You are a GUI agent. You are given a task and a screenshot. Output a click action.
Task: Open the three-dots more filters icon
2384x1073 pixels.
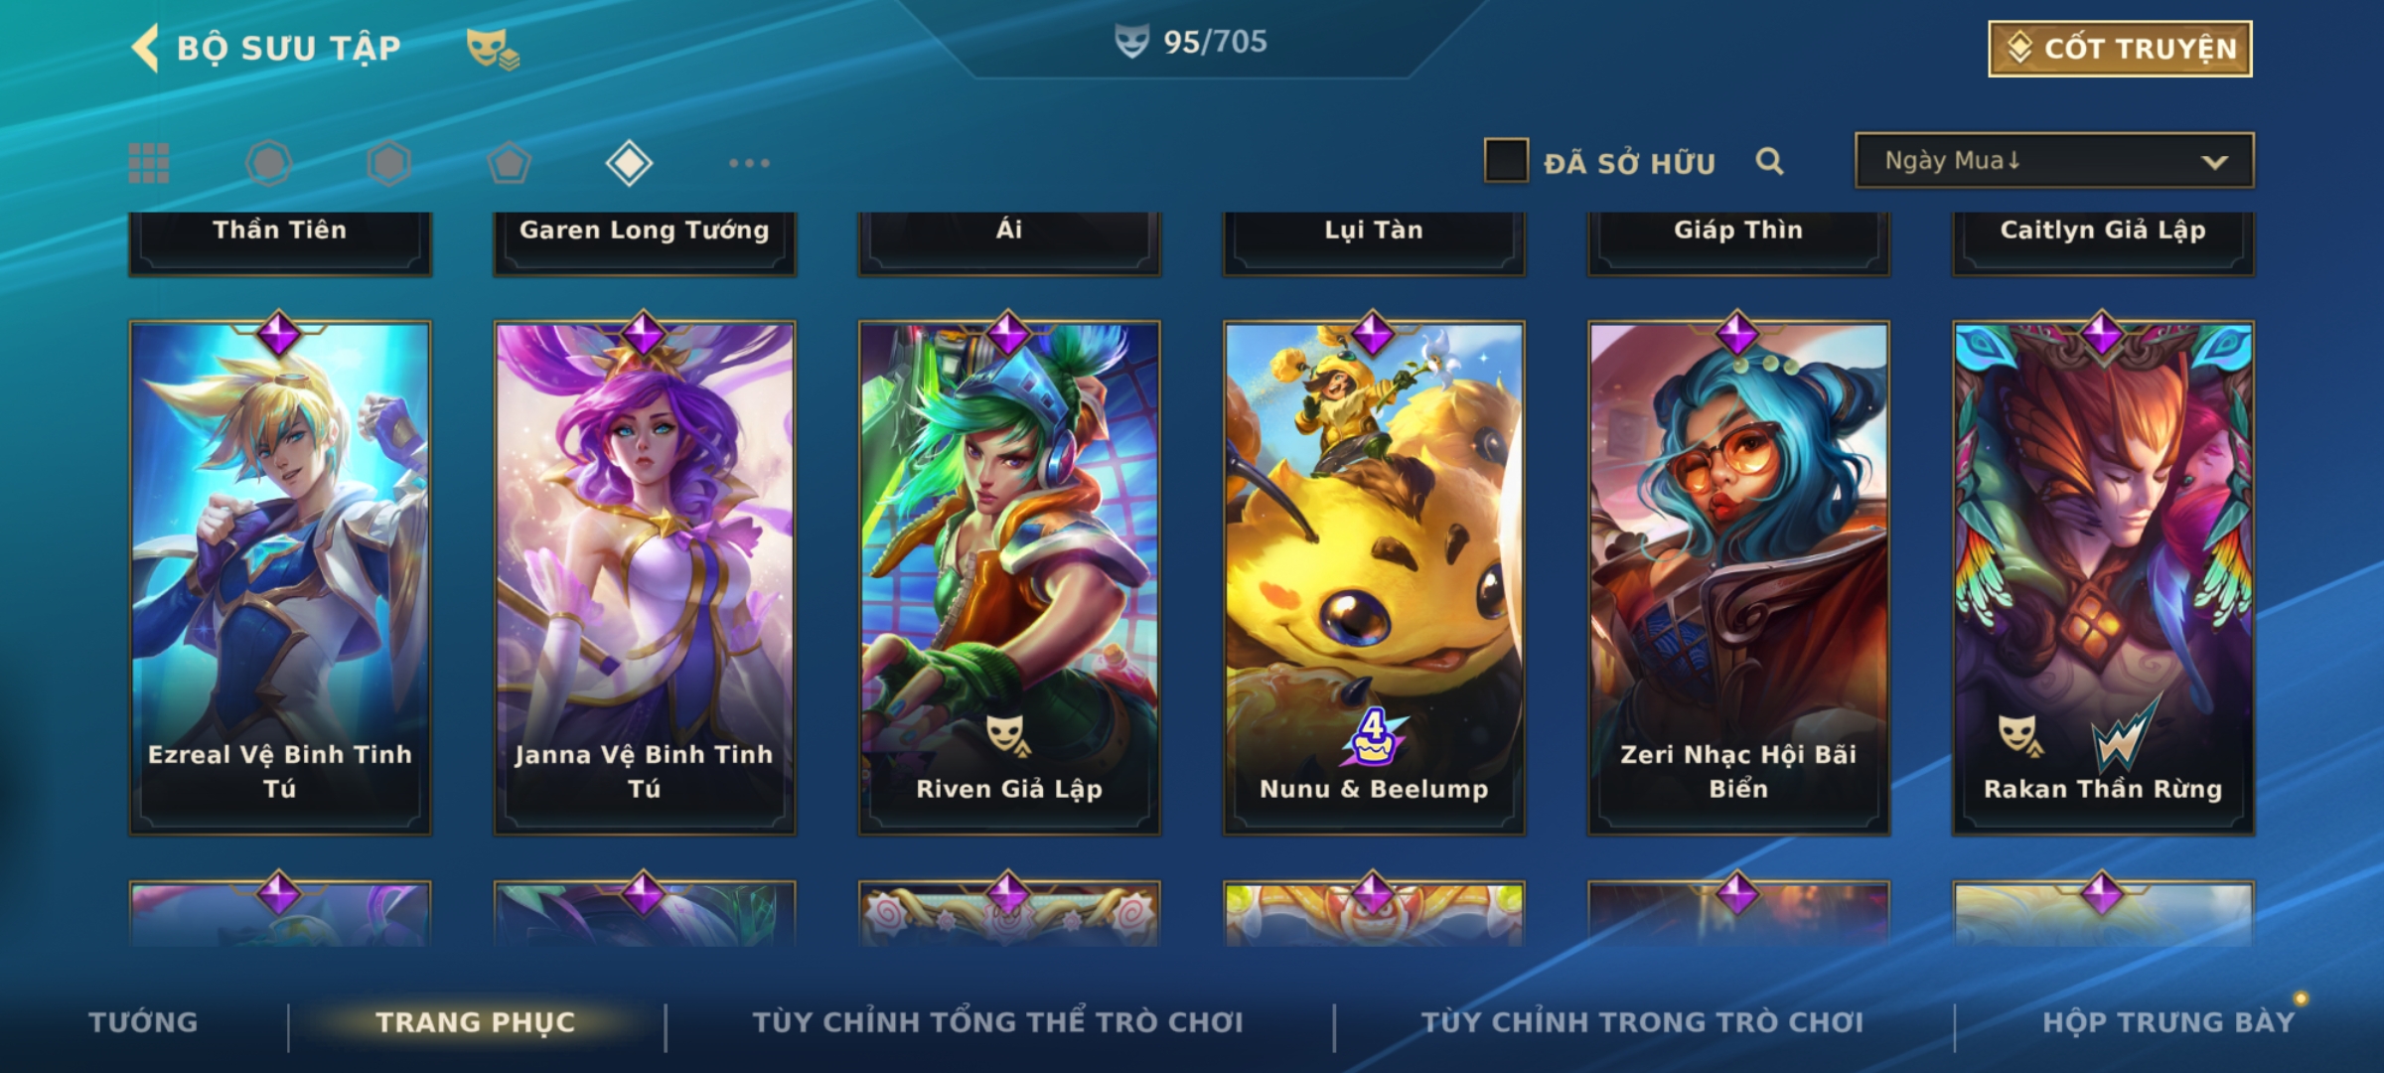pos(749,163)
